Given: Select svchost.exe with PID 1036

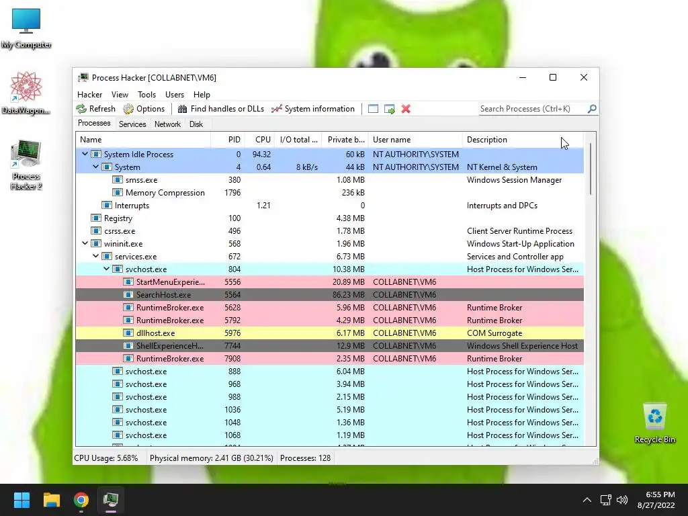Looking at the screenshot, I should [329, 409].
